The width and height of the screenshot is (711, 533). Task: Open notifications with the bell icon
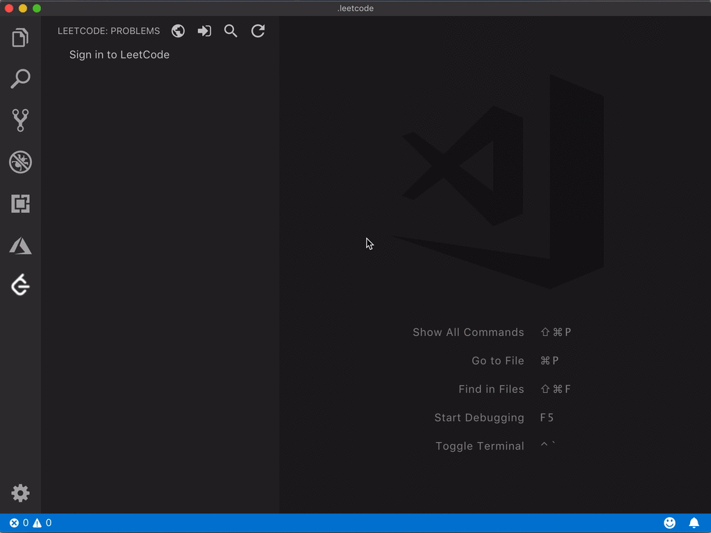coord(694,523)
